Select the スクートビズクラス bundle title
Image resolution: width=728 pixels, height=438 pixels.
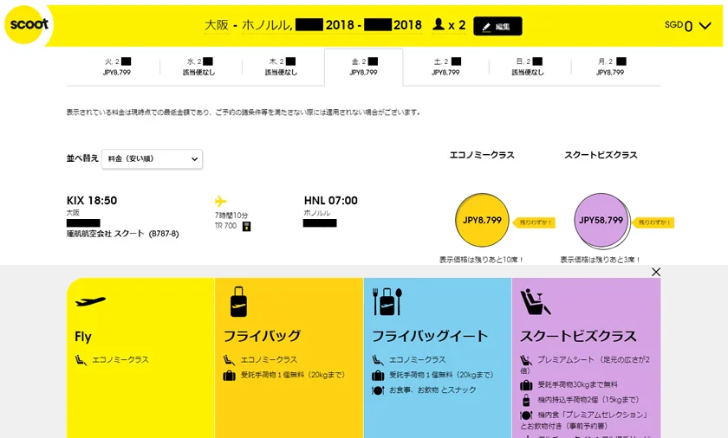click(x=578, y=336)
